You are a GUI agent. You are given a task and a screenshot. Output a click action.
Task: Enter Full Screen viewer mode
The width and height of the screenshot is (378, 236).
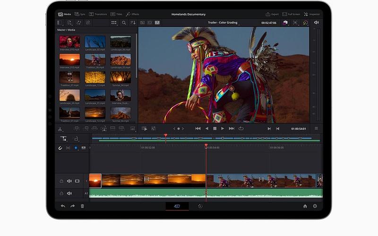[x=291, y=15]
